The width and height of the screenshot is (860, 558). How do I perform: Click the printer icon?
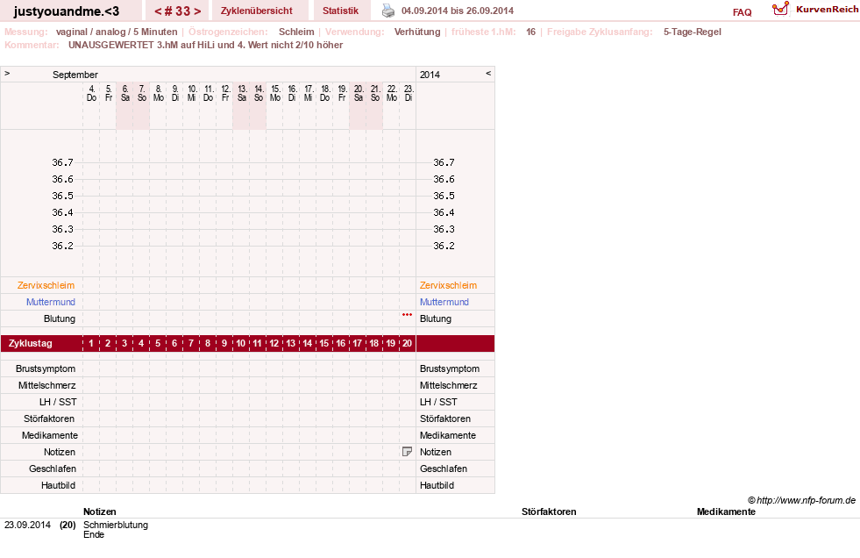tap(388, 11)
